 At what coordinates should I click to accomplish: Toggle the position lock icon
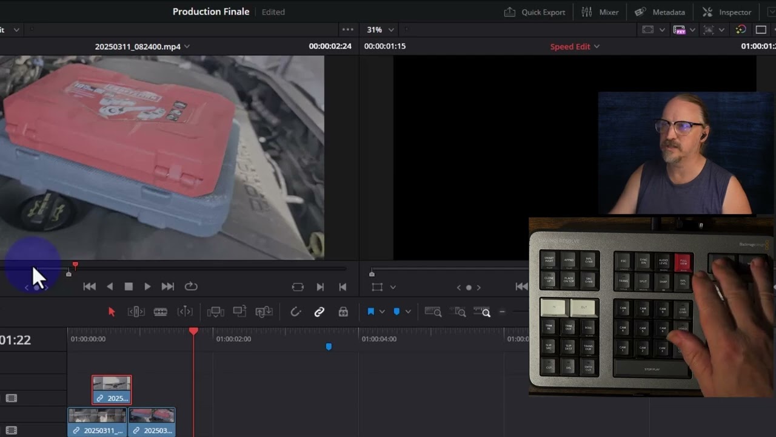343,312
